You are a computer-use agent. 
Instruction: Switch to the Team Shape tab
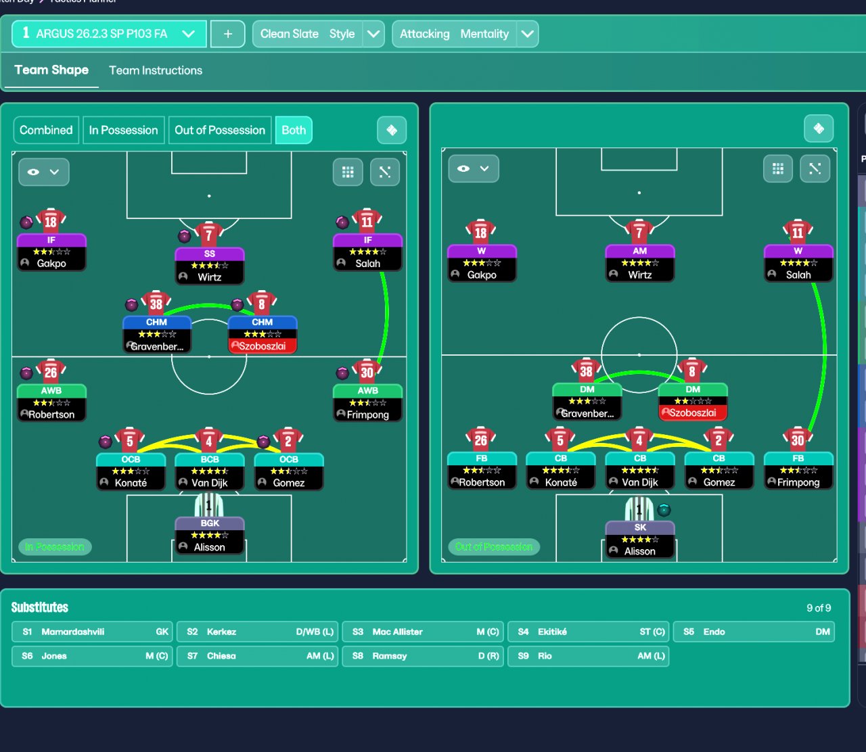[x=51, y=70]
